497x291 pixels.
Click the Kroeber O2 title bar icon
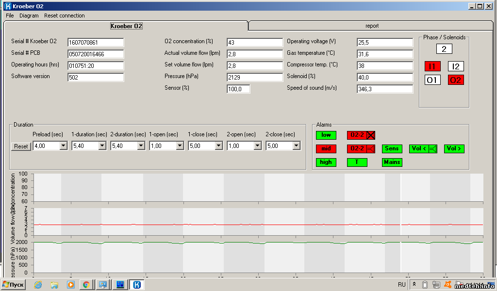[x=7, y=6]
